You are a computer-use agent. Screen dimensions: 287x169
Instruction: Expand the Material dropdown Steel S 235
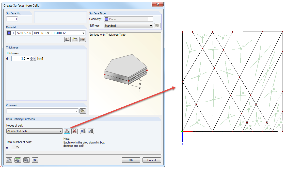point(84,33)
